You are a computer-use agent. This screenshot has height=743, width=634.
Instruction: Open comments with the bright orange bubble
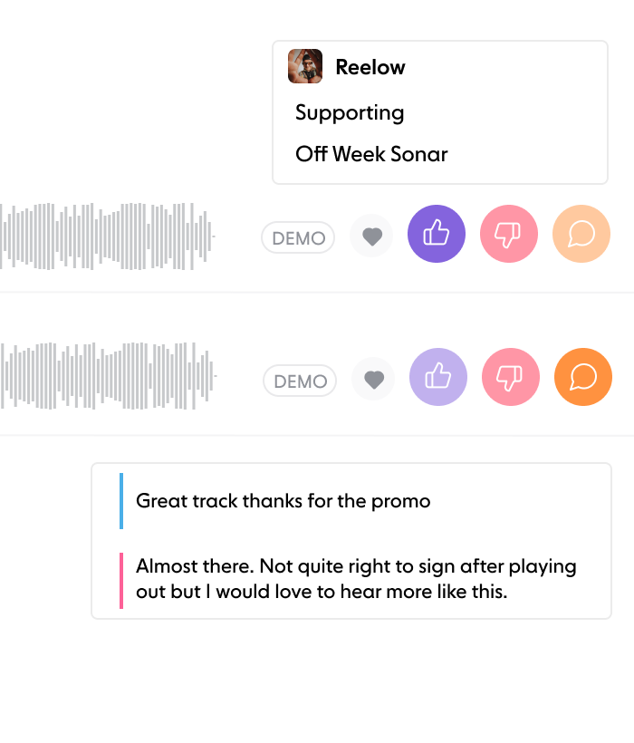pyautogui.click(x=583, y=377)
